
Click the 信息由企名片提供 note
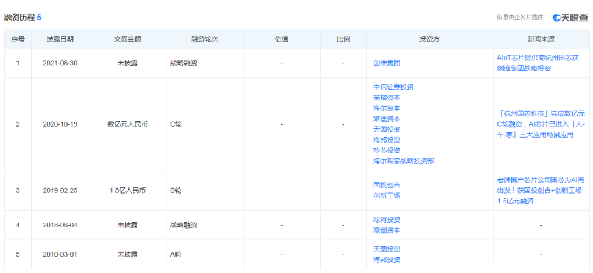tap(520, 18)
